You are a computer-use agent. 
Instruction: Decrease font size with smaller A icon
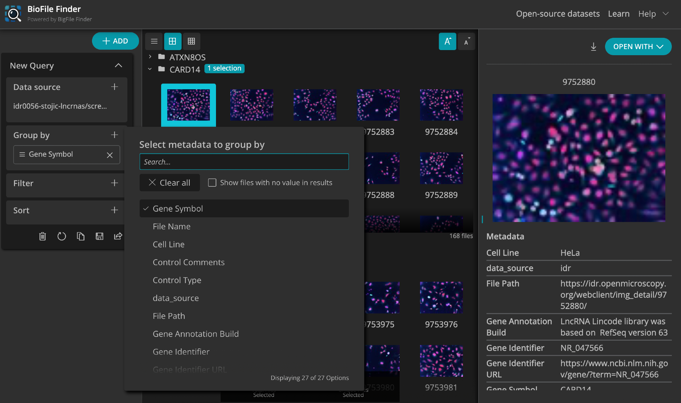[466, 42]
